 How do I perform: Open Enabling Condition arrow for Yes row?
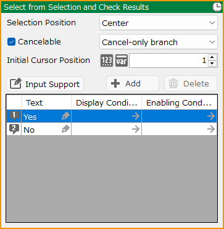pos(211,116)
